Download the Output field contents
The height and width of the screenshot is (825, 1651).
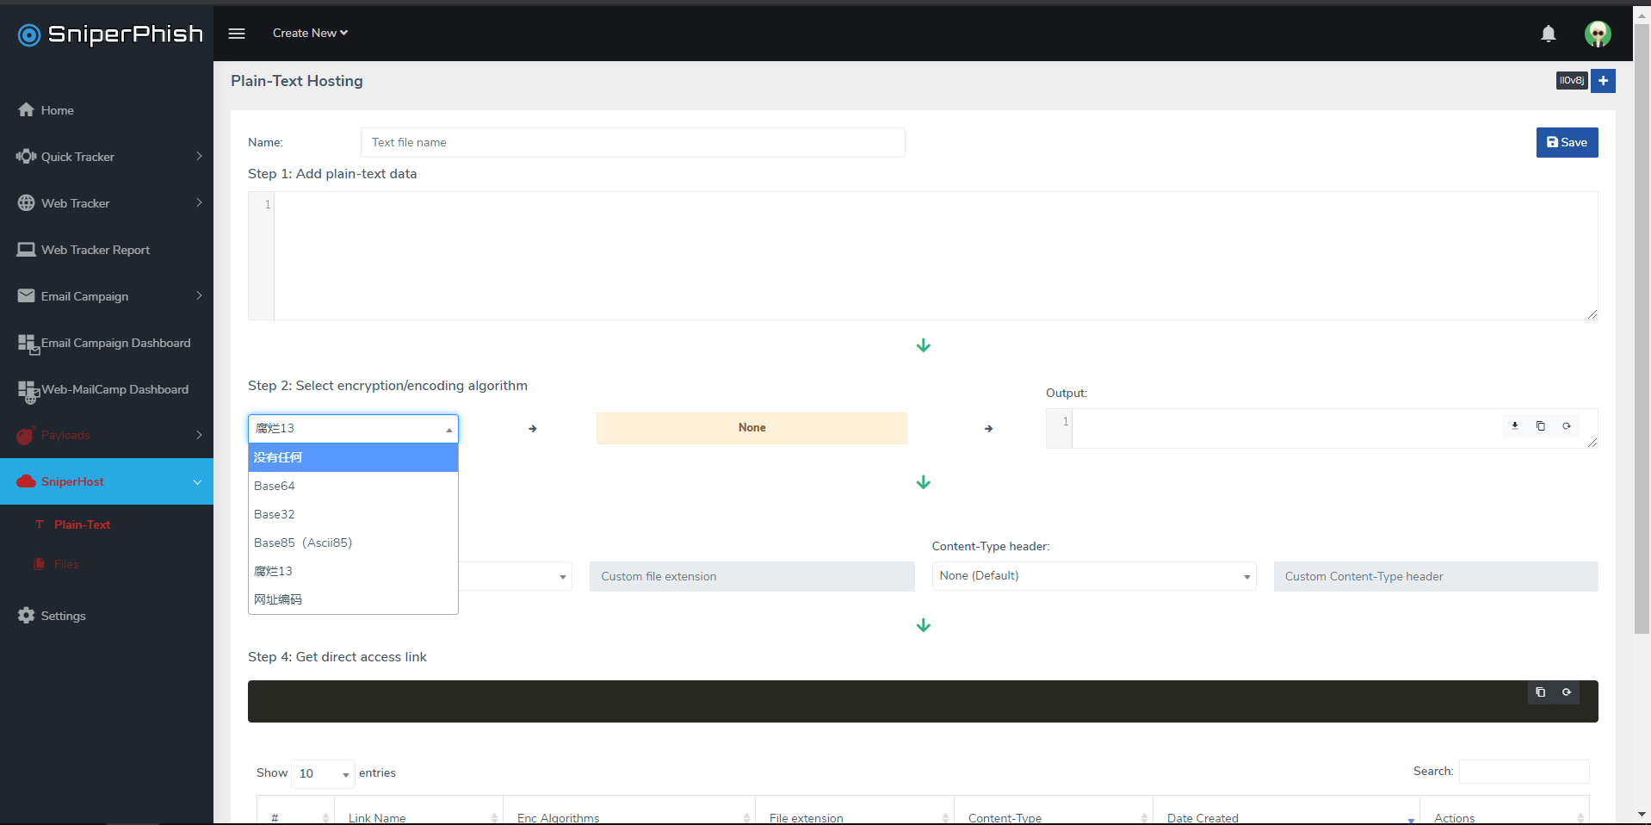point(1515,426)
